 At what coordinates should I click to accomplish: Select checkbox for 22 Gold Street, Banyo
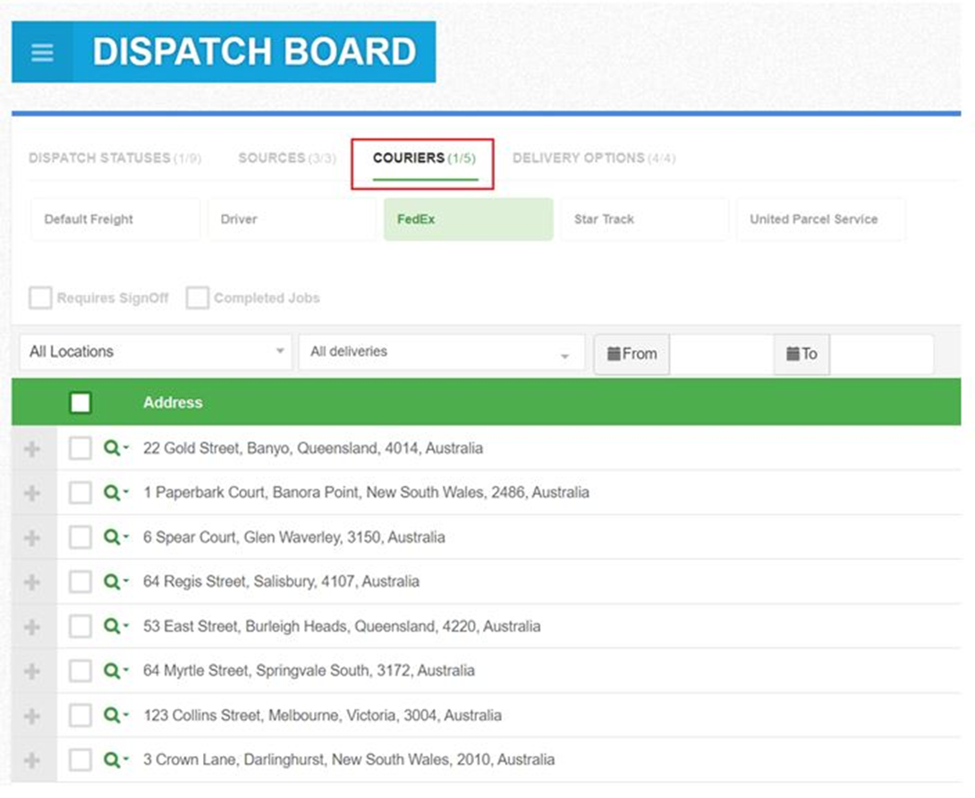point(81,448)
